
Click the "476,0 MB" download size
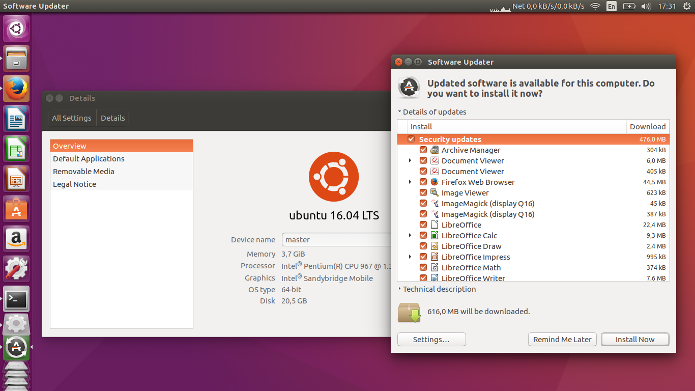tap(652, 139)
